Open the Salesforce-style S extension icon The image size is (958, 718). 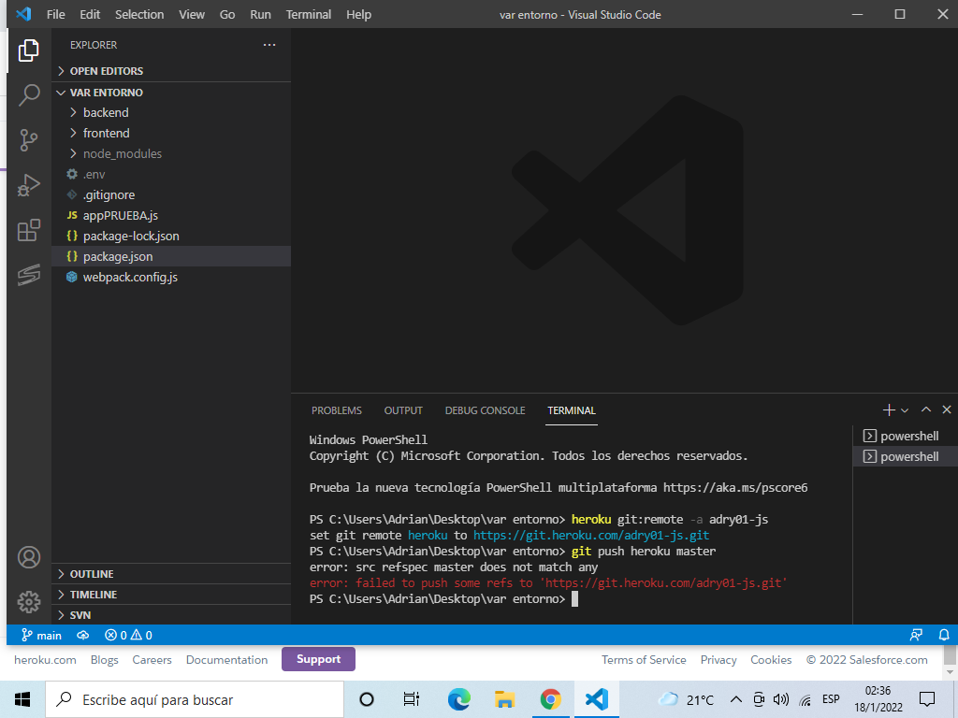click(x=28, y=275)
